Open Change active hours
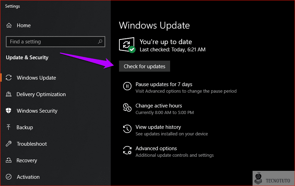 pyautogui.click(x=159, y=106)
